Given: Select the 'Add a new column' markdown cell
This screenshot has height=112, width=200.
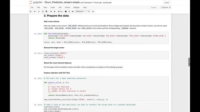Looking at the screenshot, I should tap(52, 21).
